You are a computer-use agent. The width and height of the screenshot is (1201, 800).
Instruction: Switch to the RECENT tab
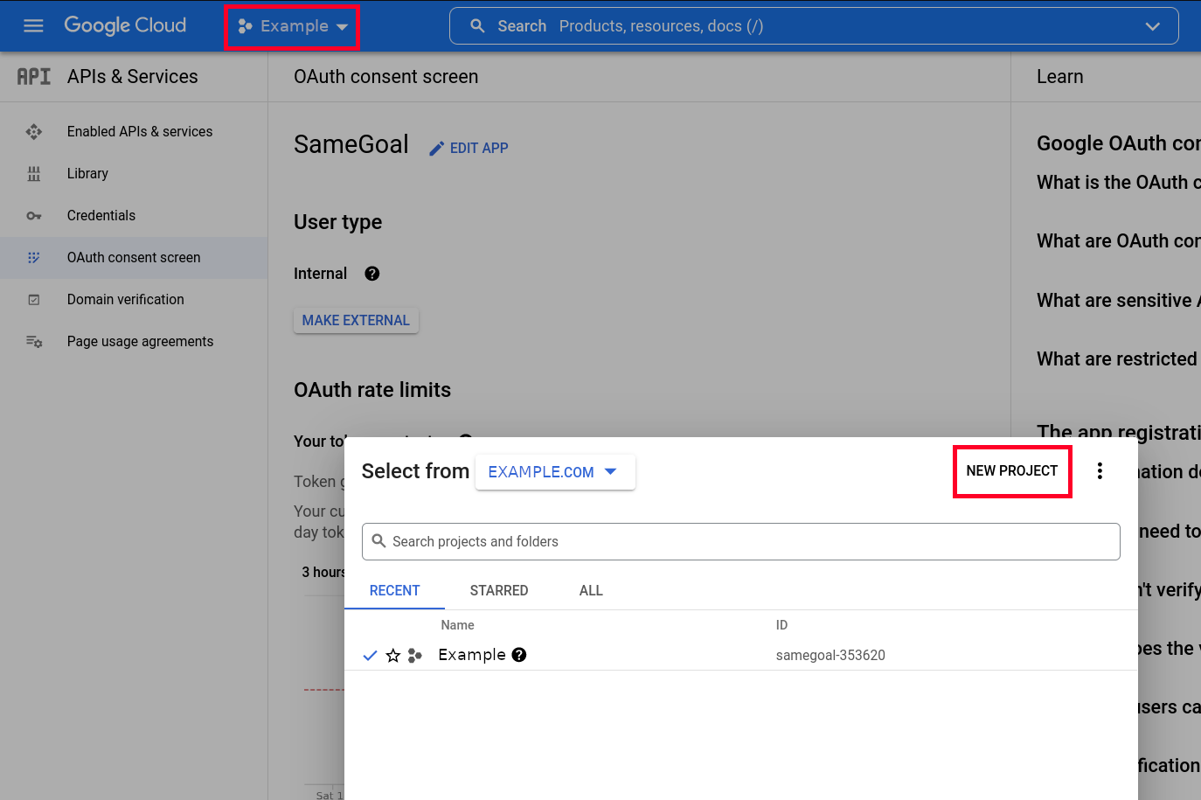[394, 590]
